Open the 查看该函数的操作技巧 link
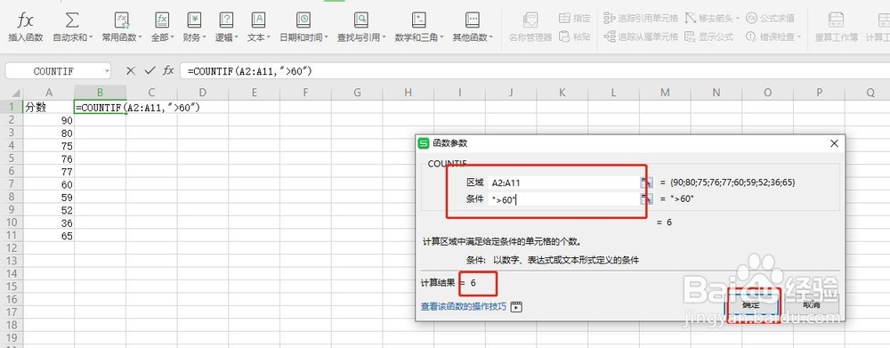Viewport: 890px width, 348px height. point(463,306)
